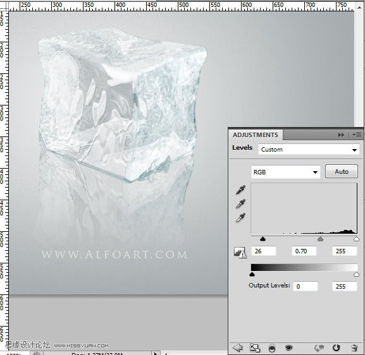Image resolution: width=365 pixels, height=355 pixels.
Task: Delete this adjustment layer trash icon
Action: (x=354, y=348)
